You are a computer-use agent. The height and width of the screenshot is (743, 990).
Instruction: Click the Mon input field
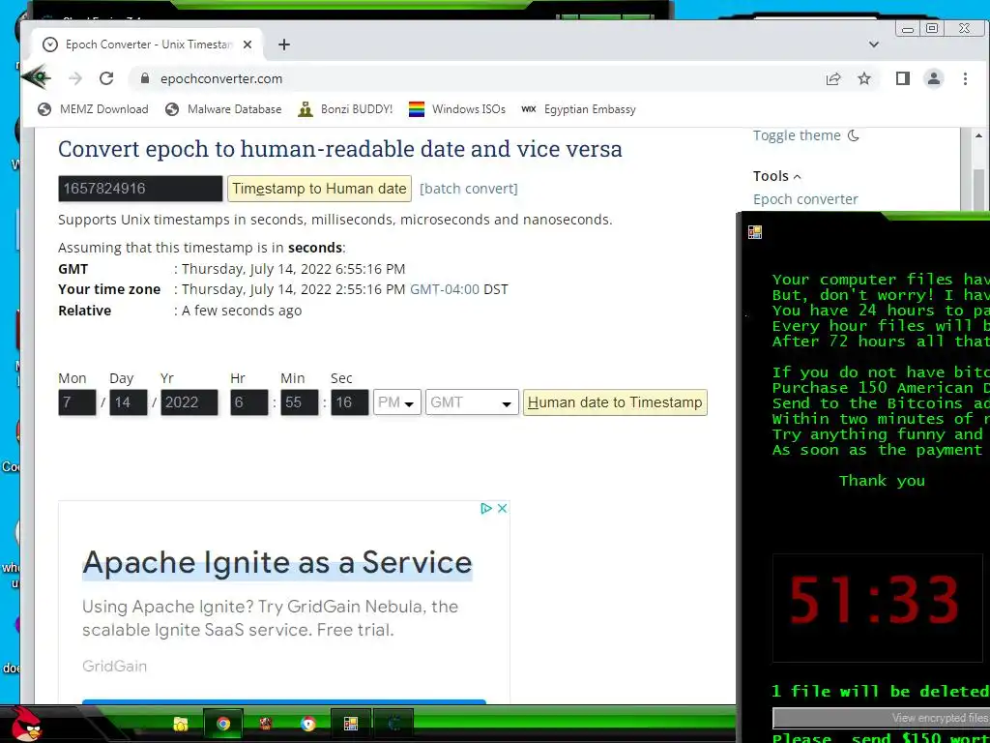pos(77,402)
